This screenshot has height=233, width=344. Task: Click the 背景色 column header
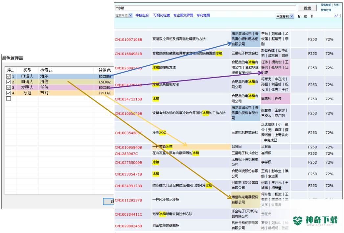point(104,70)
